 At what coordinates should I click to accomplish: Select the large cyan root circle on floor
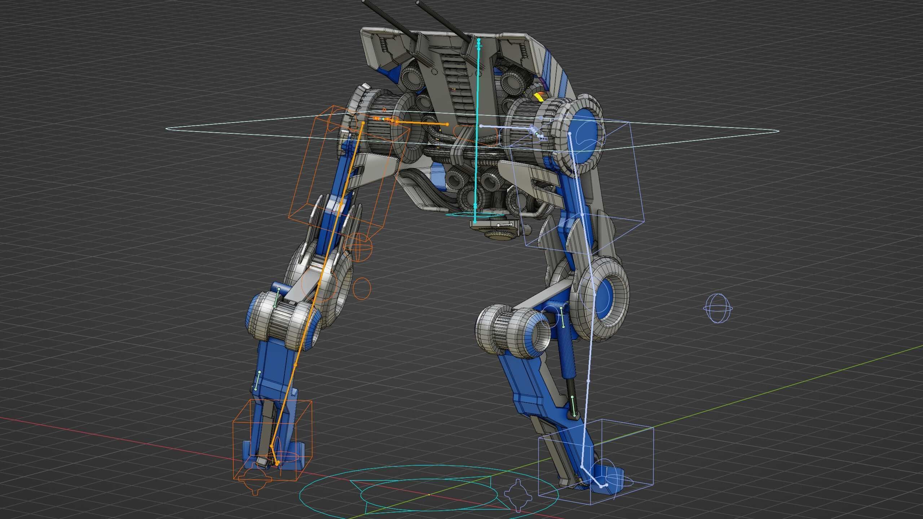click(429, 494)
